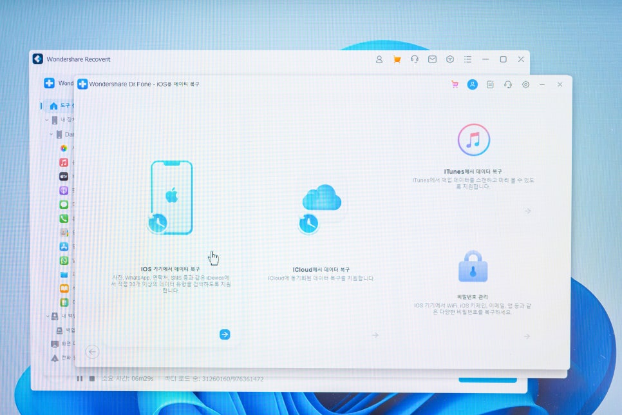Click the arrow under iTunes data recovery
This screenshot has height=415, width=622.
[527, 211]
